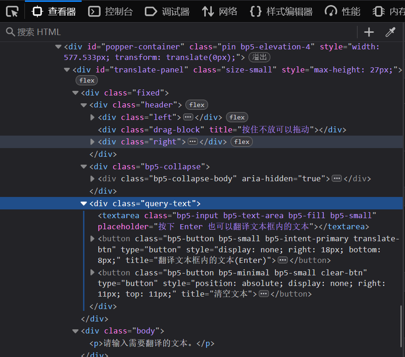Toggle flex badge on translate-panel div
This screenshot has height=357, width=405.
pos(87,80)
